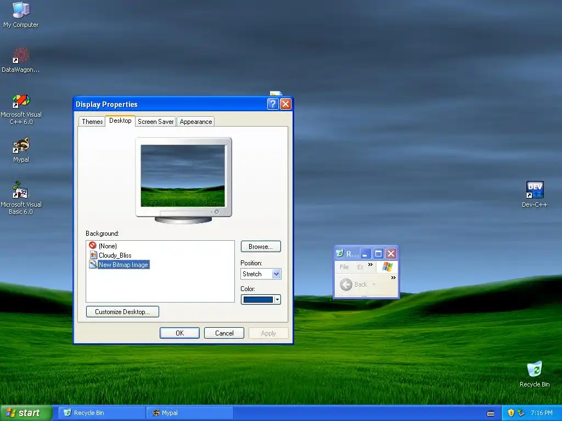Close the Display Properties dialog

[x=285, y=104]
